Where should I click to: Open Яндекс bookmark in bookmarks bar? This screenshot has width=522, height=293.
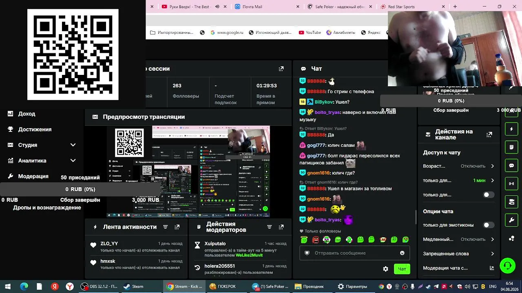pyautogui.click(x=371, y=33)
